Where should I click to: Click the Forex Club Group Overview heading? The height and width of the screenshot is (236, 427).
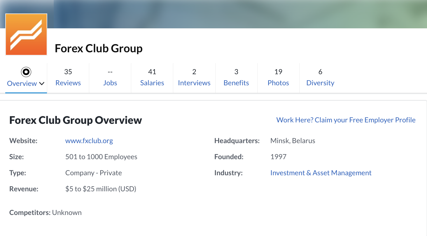[x=76, y=120]
